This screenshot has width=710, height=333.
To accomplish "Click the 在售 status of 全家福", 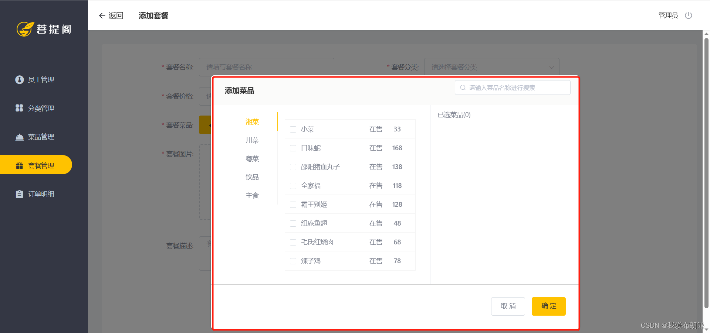I will tap(376, 186).
